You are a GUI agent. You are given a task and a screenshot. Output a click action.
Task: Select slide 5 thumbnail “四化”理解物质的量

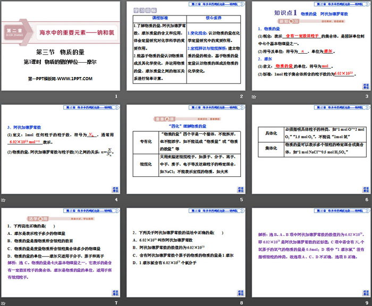(186, 149)
